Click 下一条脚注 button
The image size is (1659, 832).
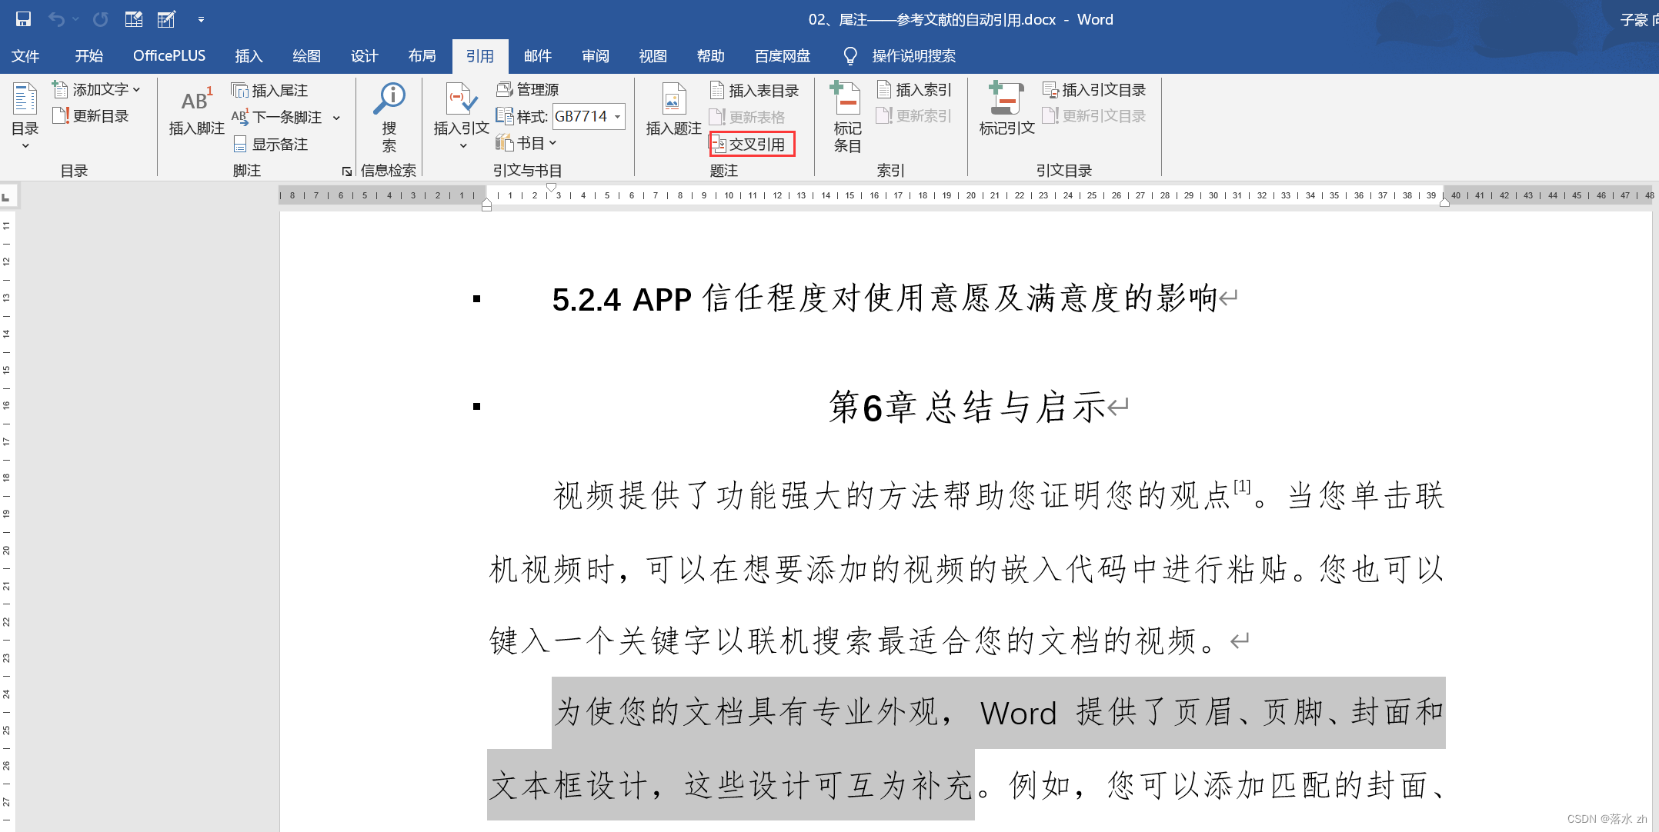[278, 117]
